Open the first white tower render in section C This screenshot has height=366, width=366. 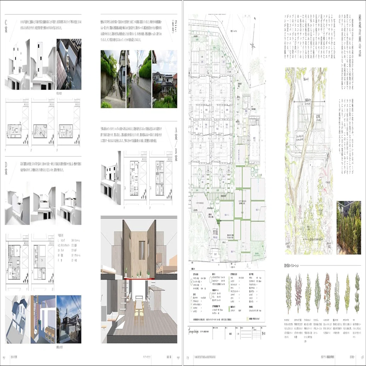[x=17, y=64]
